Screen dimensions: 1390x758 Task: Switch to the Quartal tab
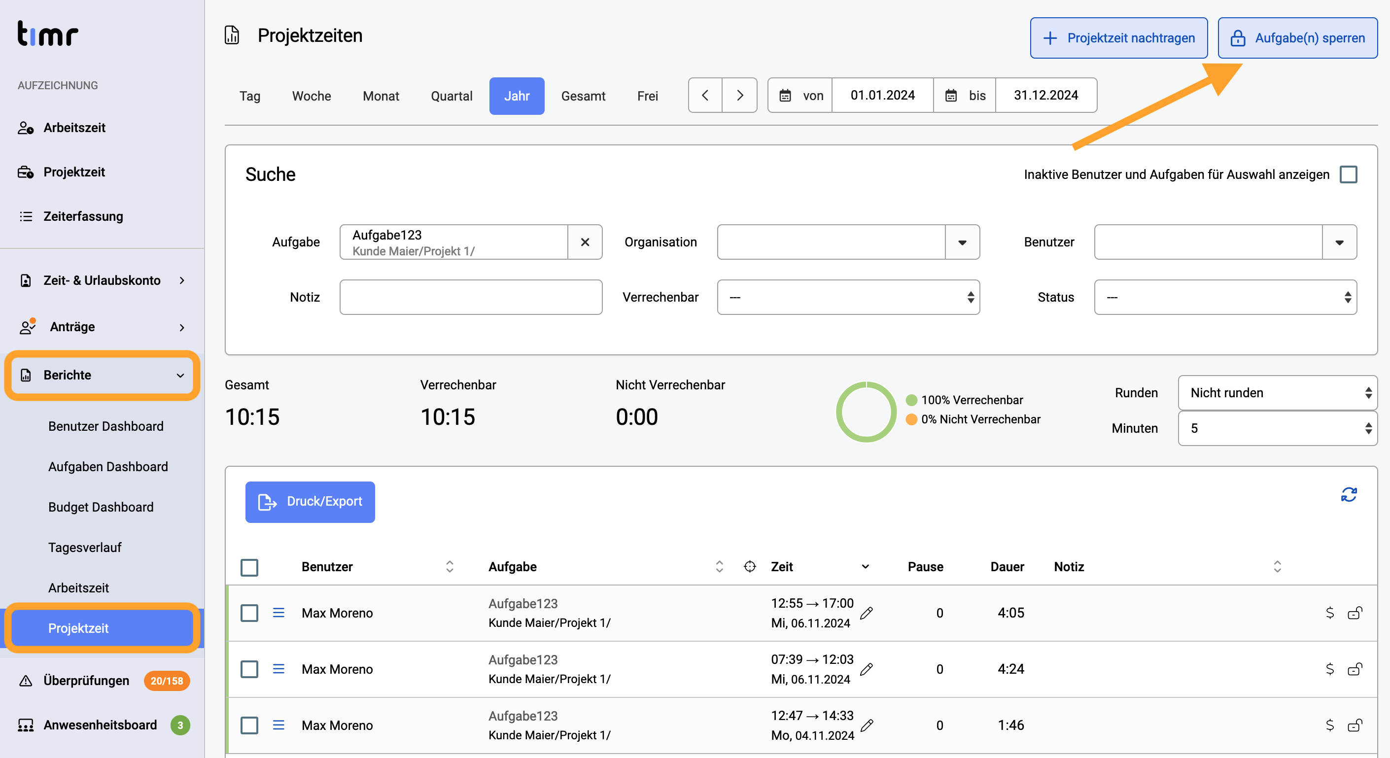pos(451,96)
